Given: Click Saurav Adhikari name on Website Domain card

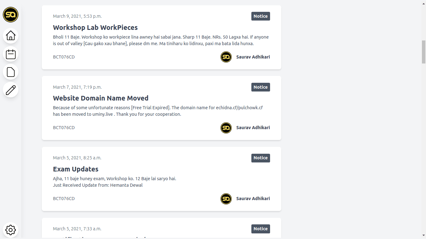Looking at the screenshot, I should (253, 128).
